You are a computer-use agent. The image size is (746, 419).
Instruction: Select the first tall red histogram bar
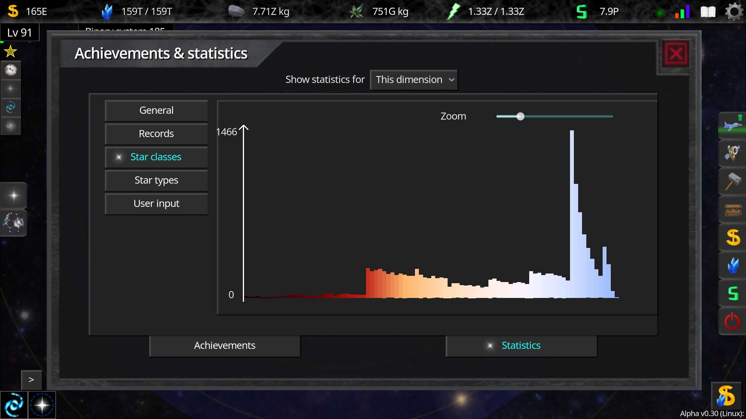368,283
